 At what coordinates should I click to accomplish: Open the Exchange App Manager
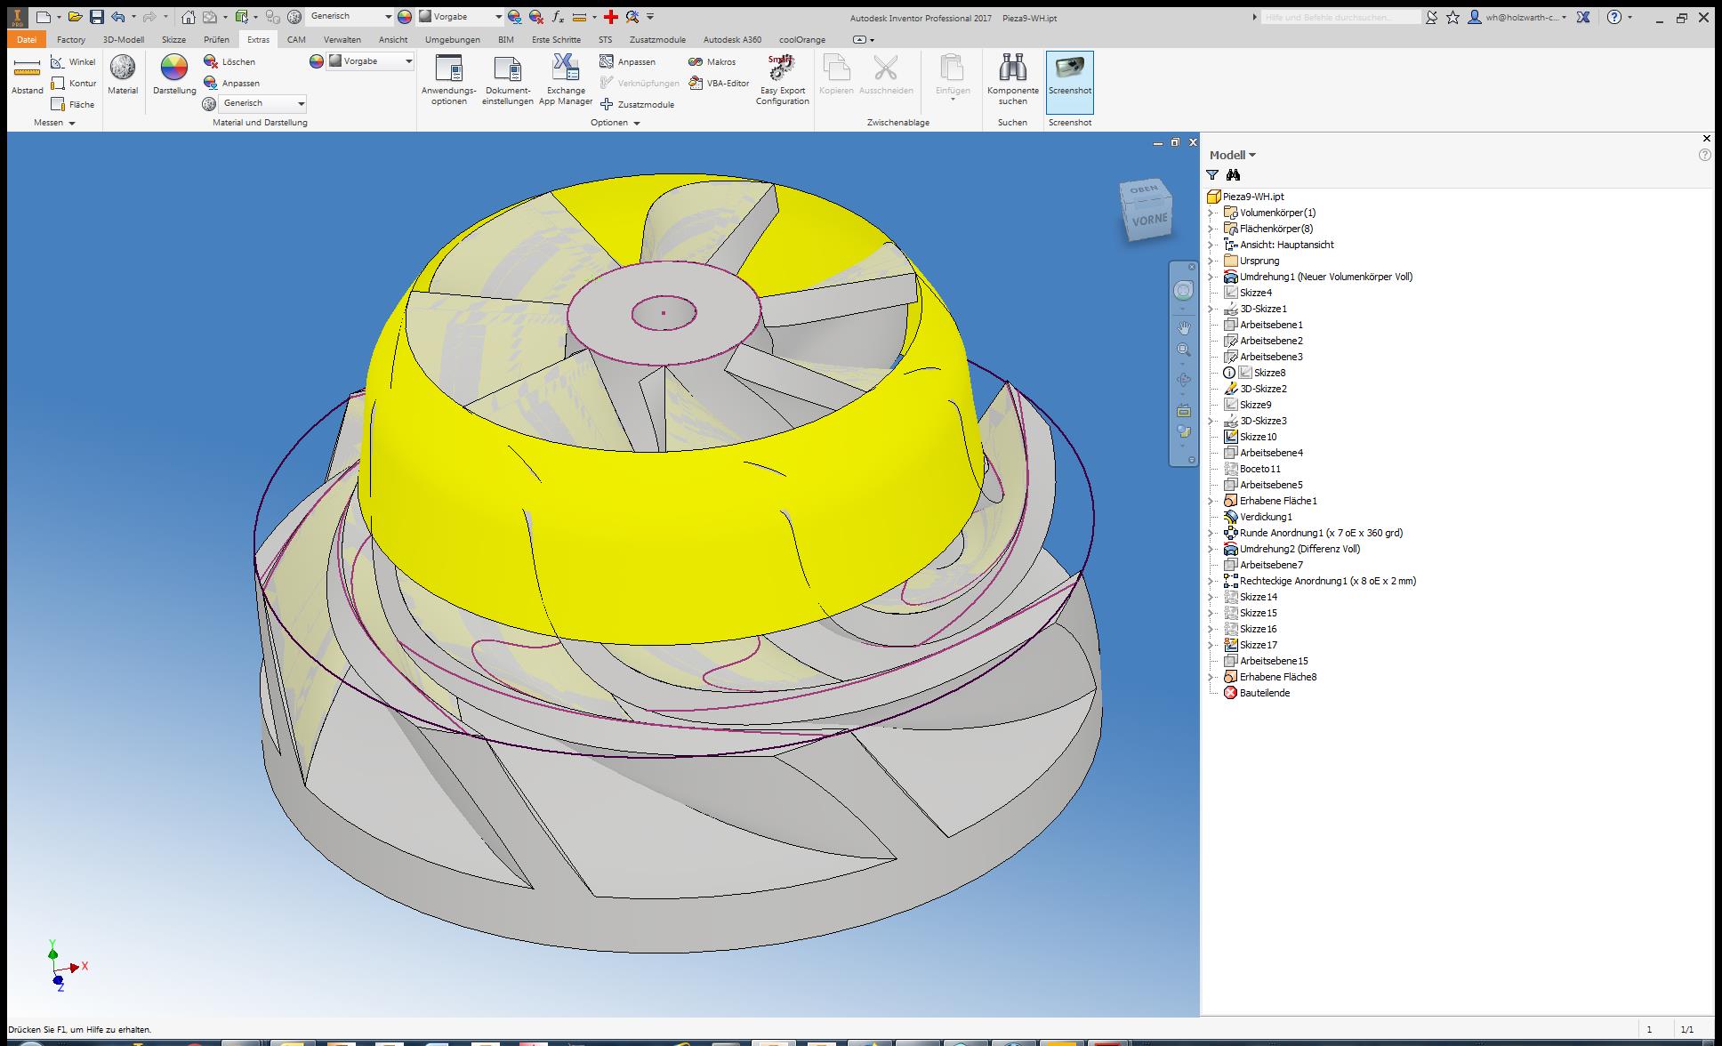(x=565, y=80)
